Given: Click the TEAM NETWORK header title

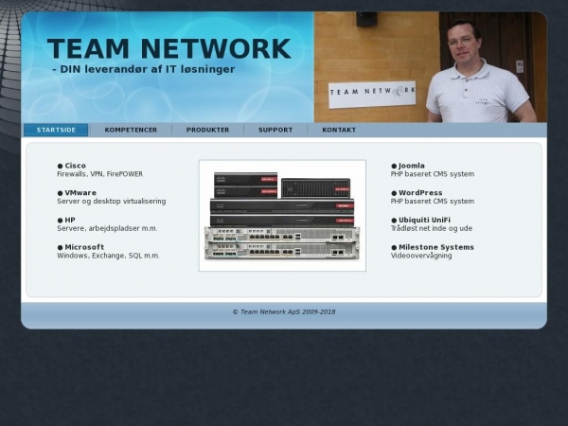Looking at the screenshot, I should tap(169, 48).
